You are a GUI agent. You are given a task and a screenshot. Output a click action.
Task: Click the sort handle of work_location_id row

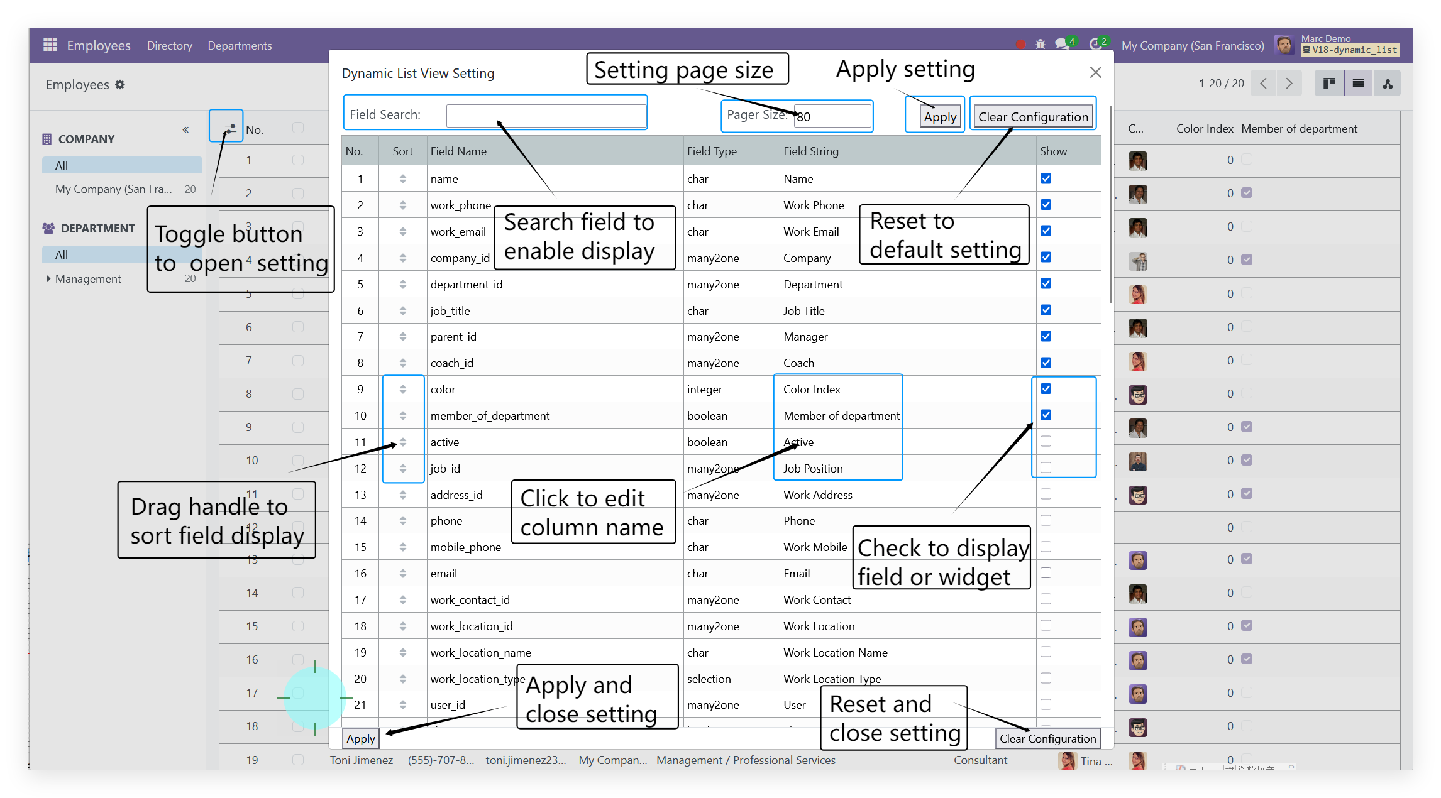[x=402, y=626]
